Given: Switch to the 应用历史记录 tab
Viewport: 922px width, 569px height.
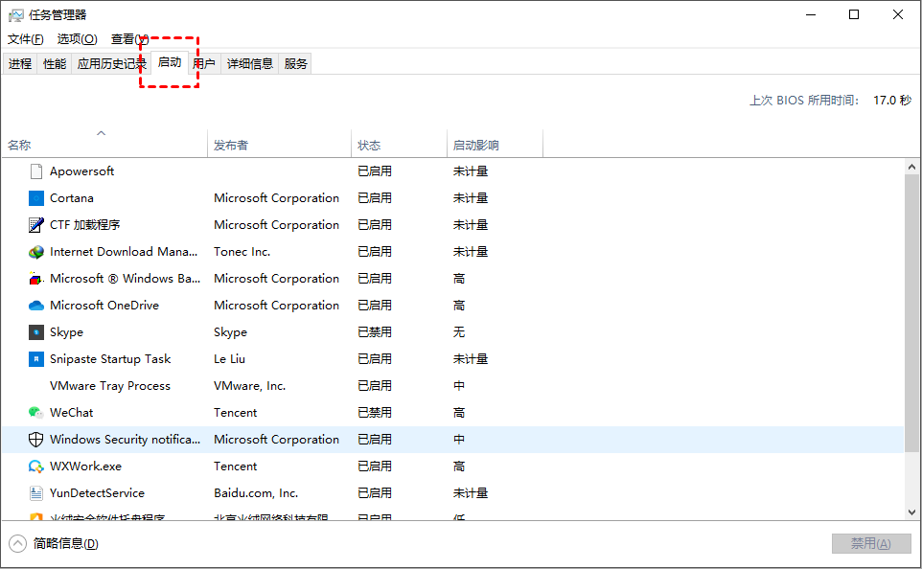Looking at the screenshot, I should (x=111, y=63).
